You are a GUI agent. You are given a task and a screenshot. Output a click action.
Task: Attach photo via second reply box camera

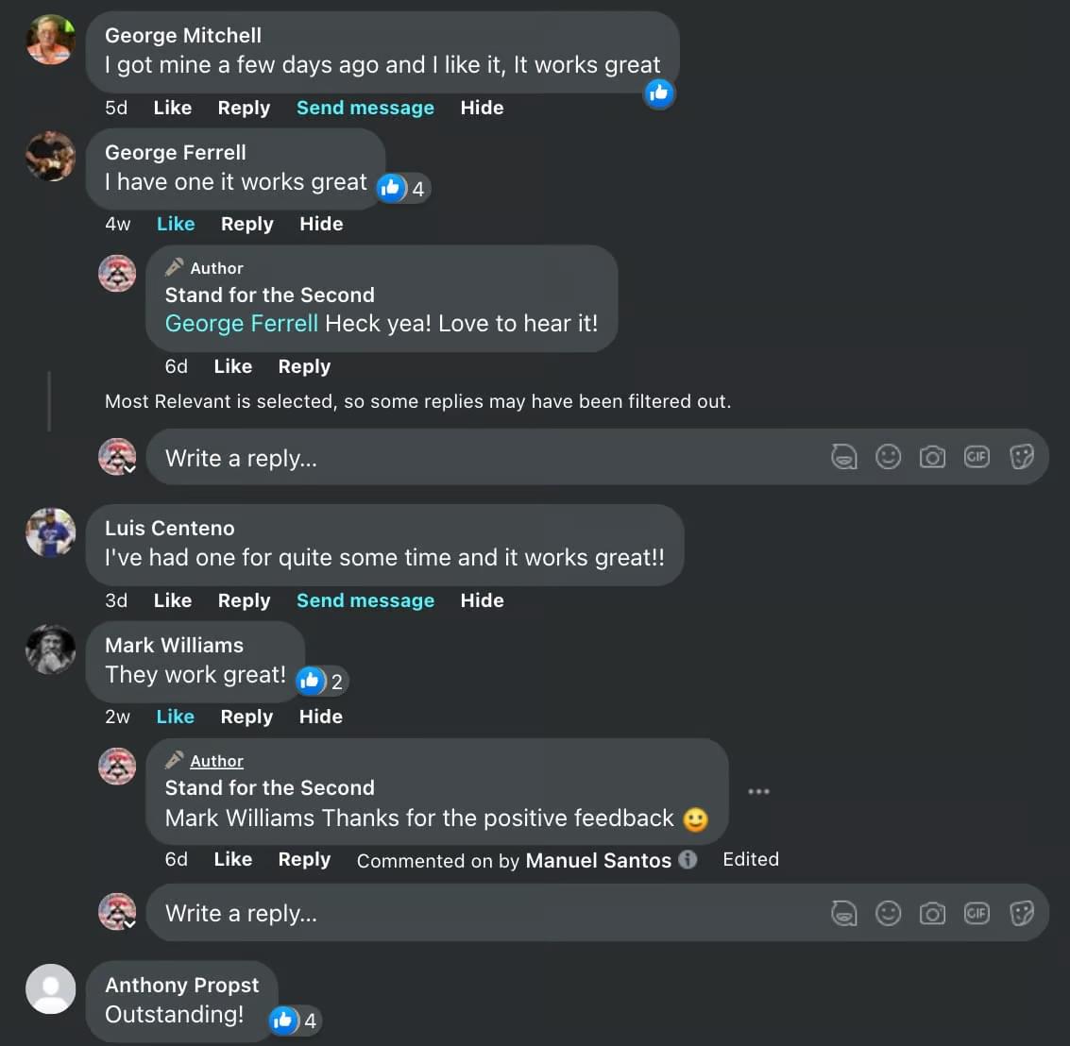point(932,913)
